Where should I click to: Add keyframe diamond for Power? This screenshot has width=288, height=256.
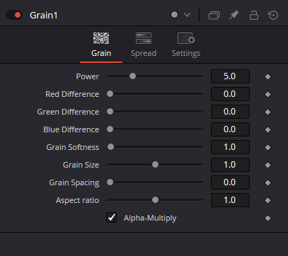point(267,76)
